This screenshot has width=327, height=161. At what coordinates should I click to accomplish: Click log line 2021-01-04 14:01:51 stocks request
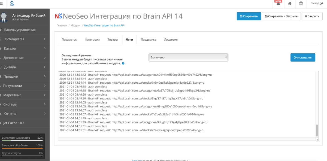(x=132, y=130)
